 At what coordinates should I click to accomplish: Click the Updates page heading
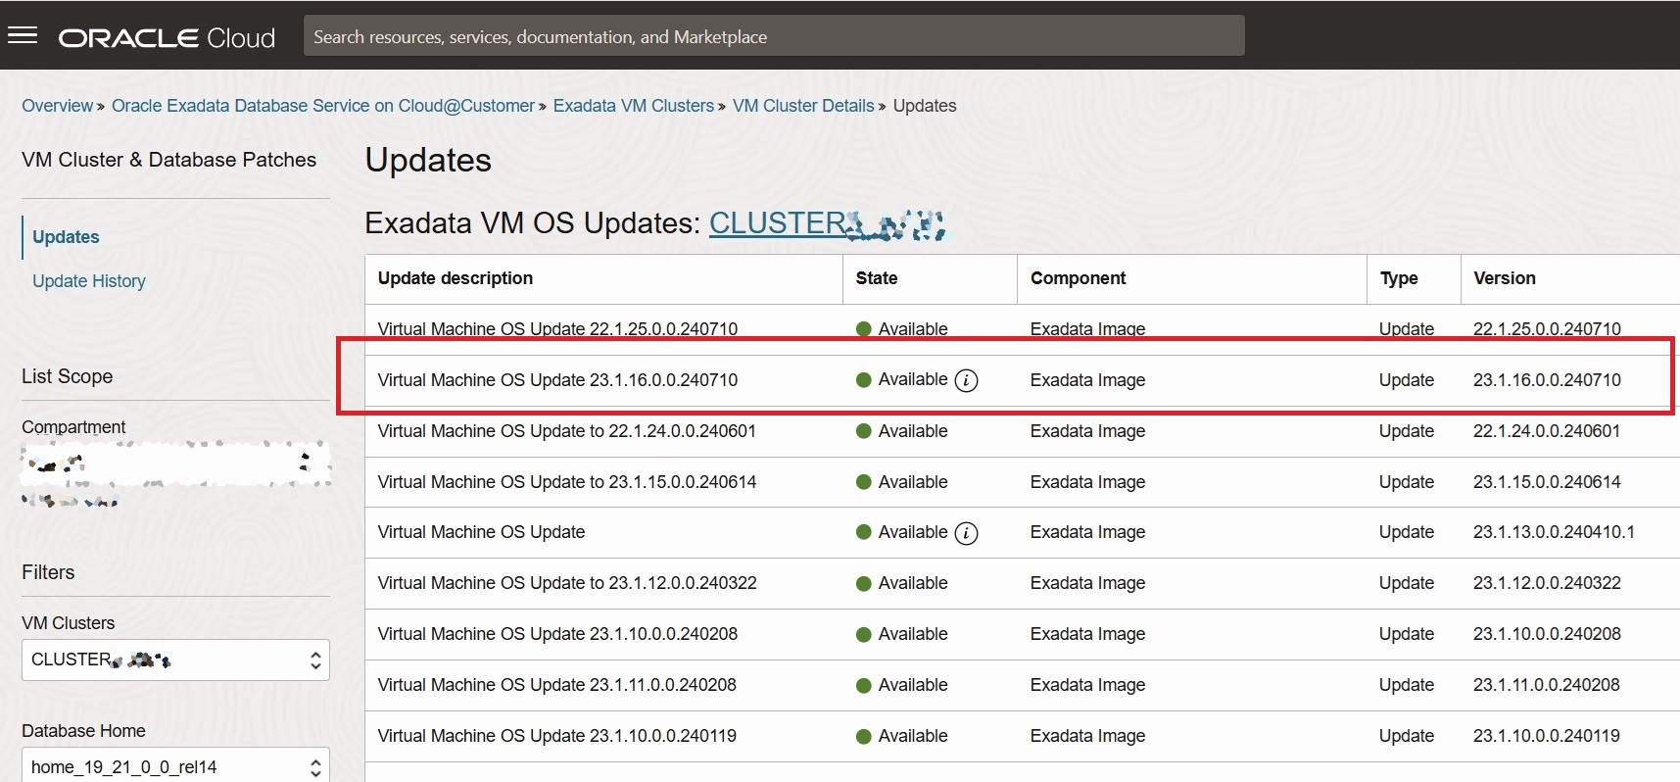(x=428, y=161)
